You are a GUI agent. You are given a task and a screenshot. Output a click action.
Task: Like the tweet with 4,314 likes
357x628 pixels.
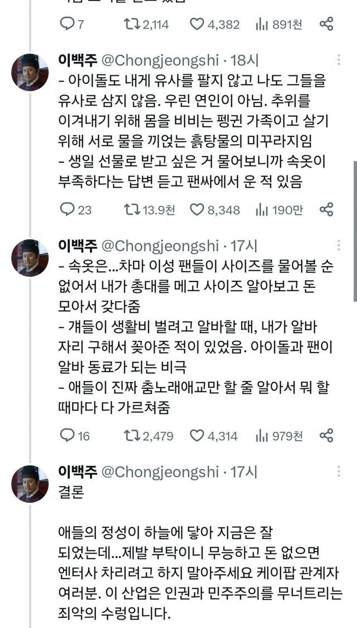[197, 436]
